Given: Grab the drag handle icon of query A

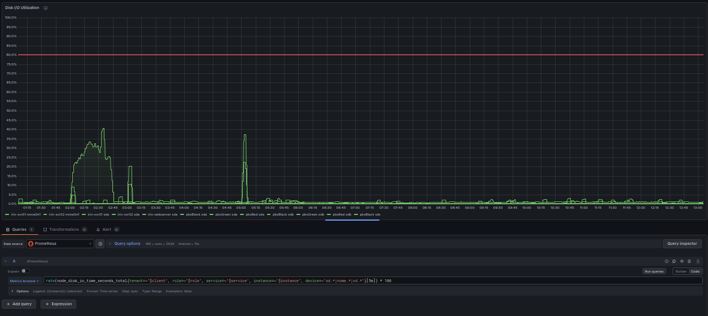Looking at the screenshot, I should (698, 261).
